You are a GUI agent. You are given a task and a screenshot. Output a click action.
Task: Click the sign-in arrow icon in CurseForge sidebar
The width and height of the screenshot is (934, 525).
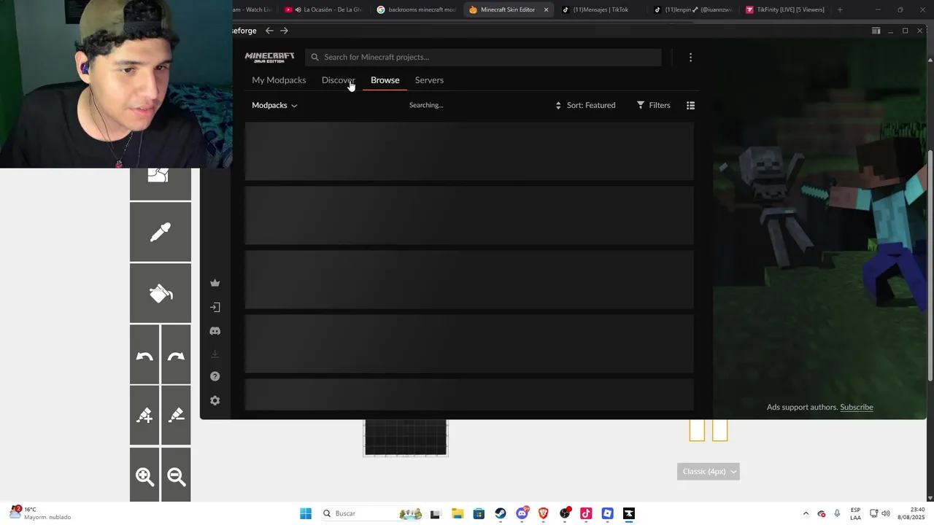pyautogui.click(x=215, y=307)
